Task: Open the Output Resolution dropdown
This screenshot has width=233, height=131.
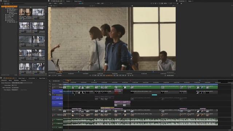Action: coord(22,83)
